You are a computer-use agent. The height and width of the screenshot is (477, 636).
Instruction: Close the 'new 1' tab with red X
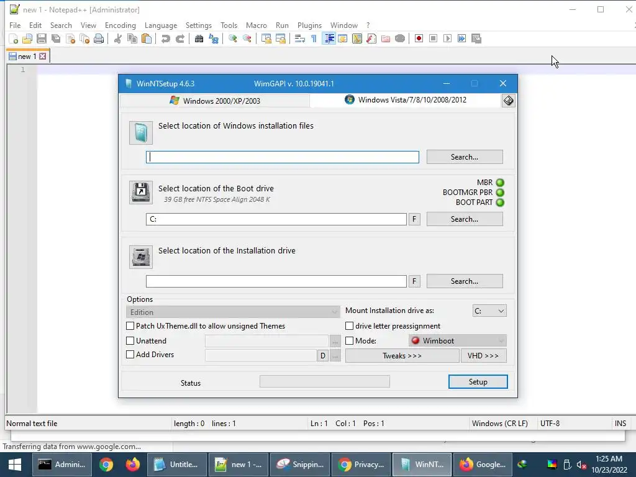43,57
